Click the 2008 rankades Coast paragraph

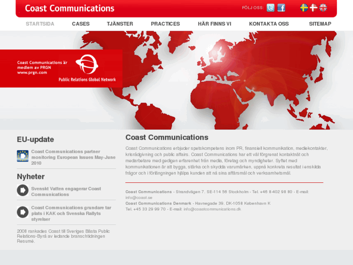click(63, 236)
